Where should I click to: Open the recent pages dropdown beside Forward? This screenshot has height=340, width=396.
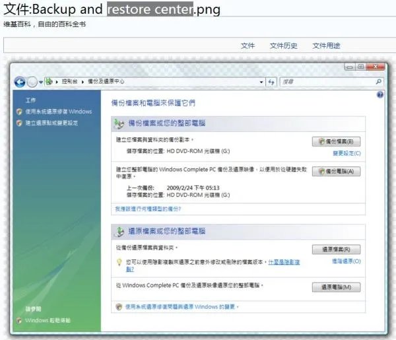click(41, 82)
